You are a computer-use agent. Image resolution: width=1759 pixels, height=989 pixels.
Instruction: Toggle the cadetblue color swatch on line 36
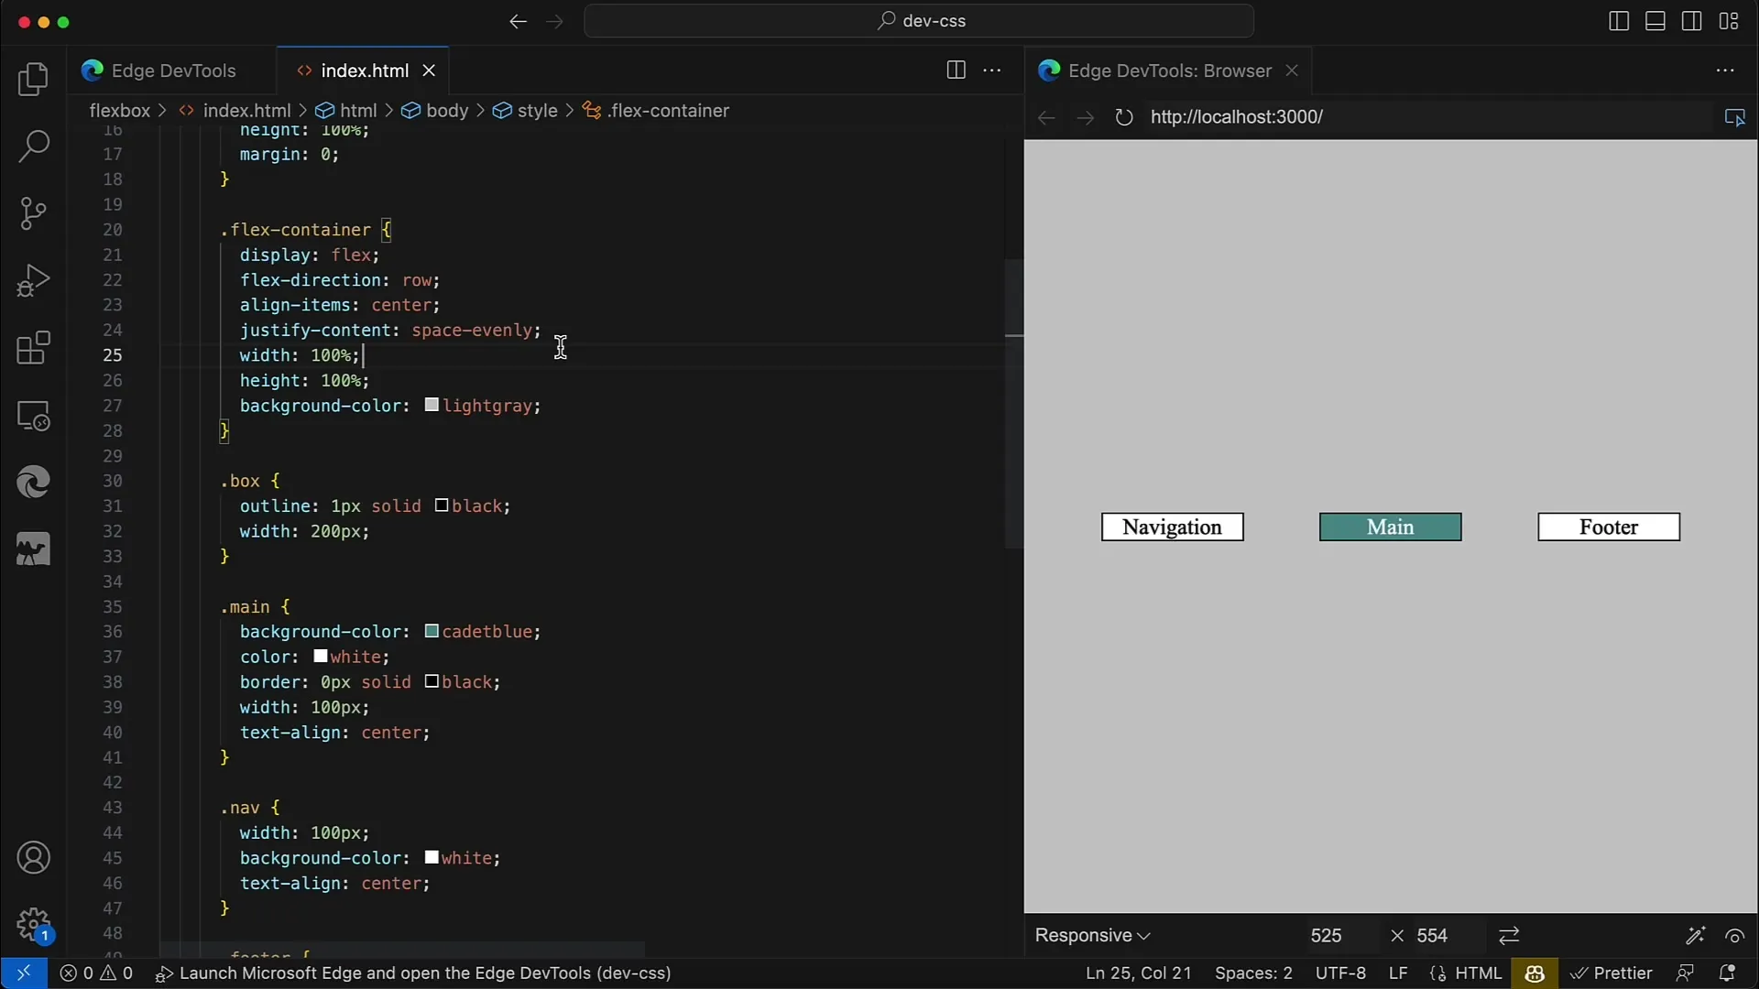click(x=429, y=630)
